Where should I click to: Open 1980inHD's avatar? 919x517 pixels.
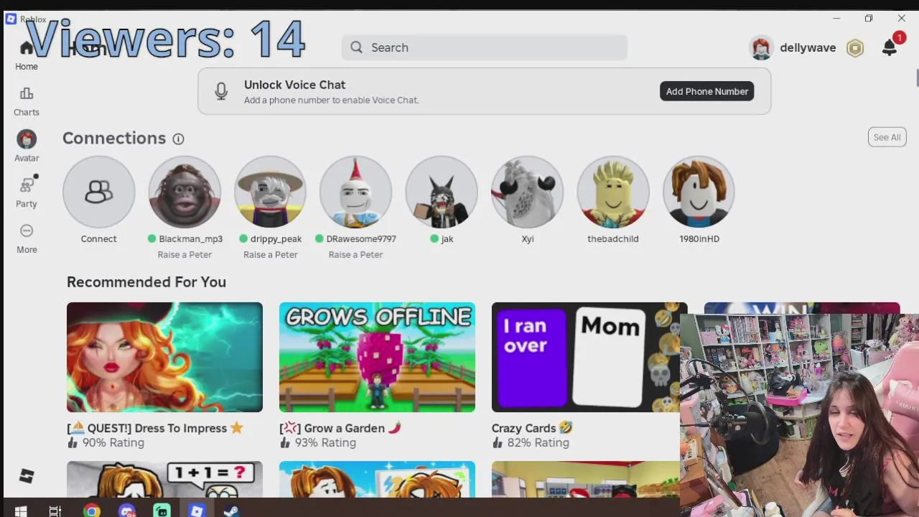coord(699,192)
